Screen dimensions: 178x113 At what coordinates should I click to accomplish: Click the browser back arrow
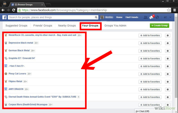pyautogui.click(x=3, y=10)
